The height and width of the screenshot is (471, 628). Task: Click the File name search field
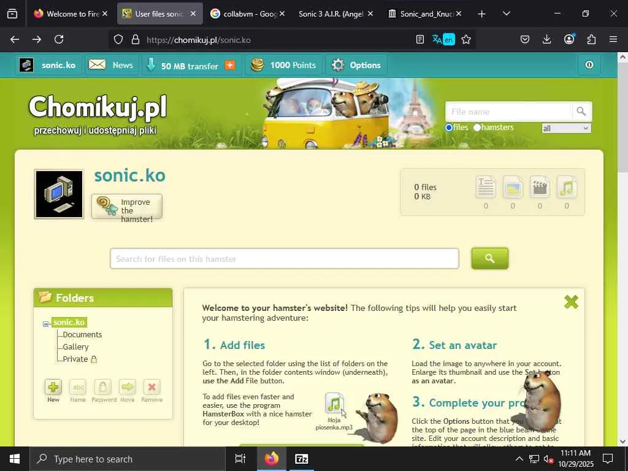pyautogui.click(x=508, y=112)
